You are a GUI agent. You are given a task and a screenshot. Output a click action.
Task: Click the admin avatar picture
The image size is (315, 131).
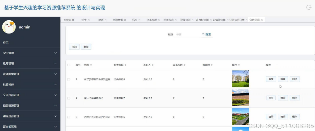(x=9, y=27)
